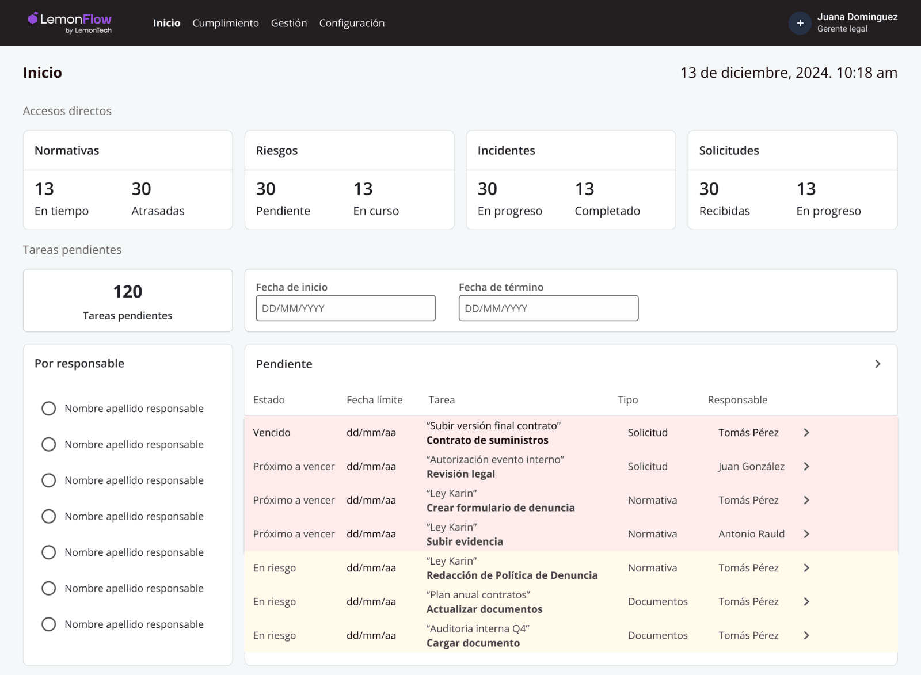Image resolution: width=921 pixels, height=675 pixels.
Task: Open the Crear formulario de denuncia arrow
Action: pyautogui.click(x=806, y=501)
